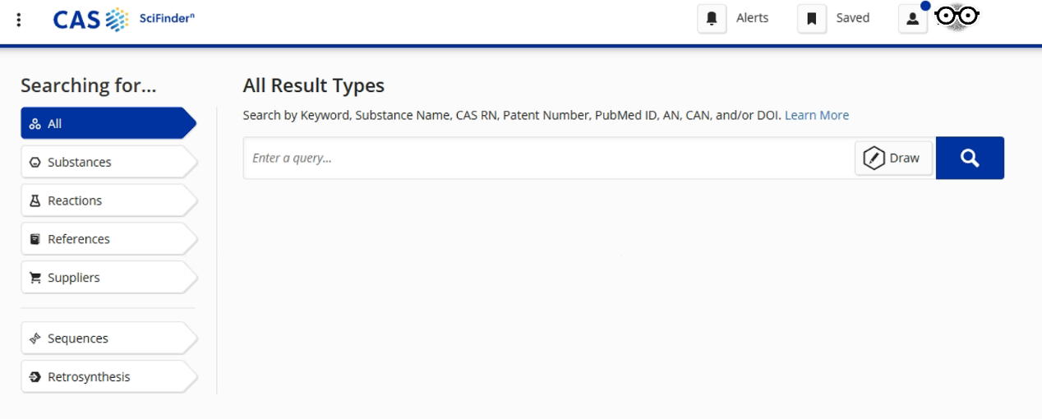Switch to Substances search
Image resolution: width=1042 pixels, height=419 pixels.
[107, 163]
